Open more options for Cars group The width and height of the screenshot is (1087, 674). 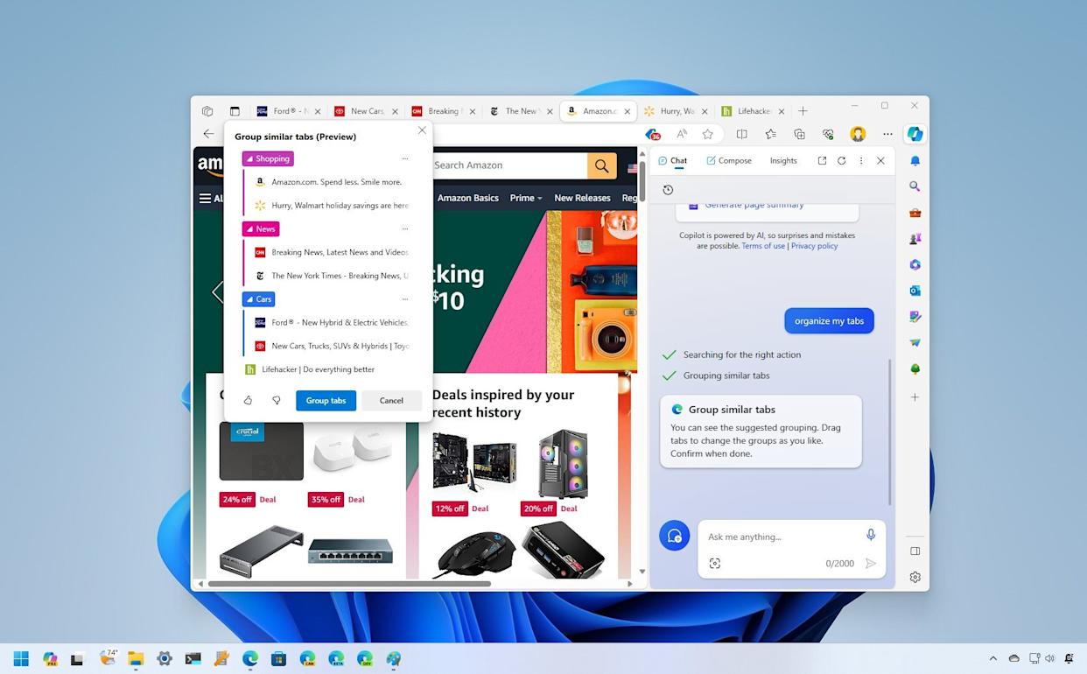coord(404,298)
